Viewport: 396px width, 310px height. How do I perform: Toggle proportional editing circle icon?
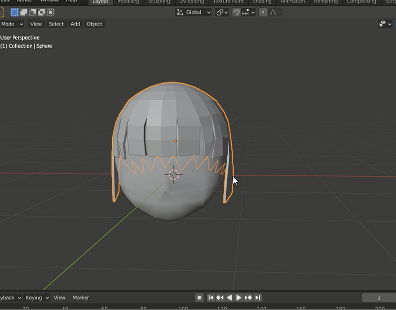point(263,12)
